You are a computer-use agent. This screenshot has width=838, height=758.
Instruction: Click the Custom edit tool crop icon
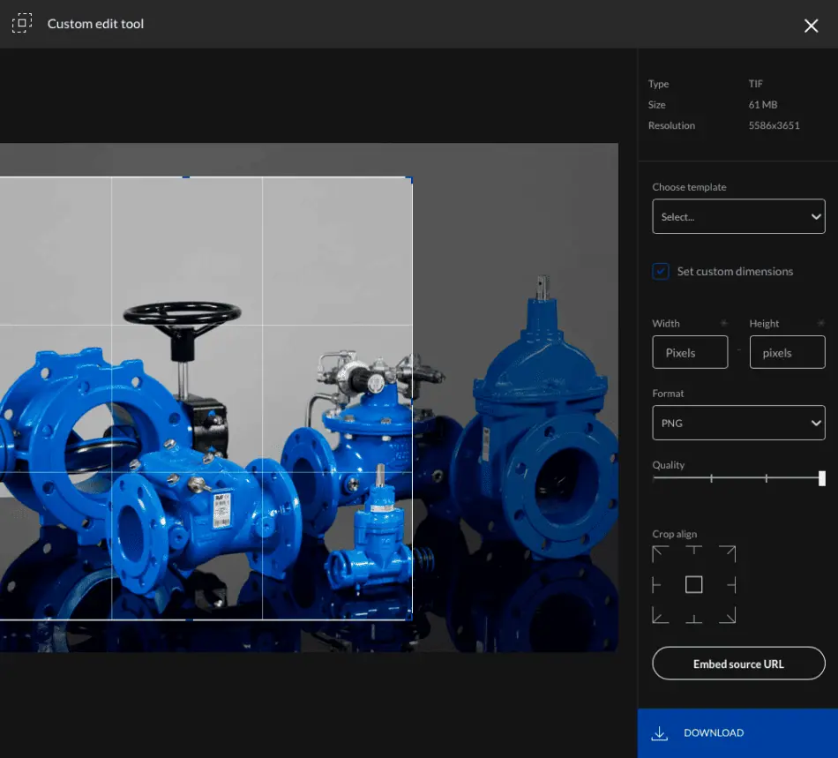click(x=22, y=23)
